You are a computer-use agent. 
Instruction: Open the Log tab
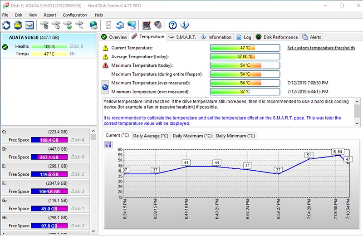(244, 37)
